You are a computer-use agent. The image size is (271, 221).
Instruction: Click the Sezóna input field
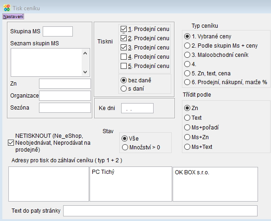(x=65, y=108)
